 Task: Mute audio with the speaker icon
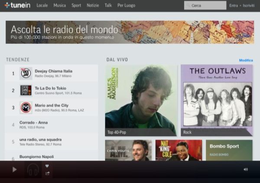[x=246, y=170]
